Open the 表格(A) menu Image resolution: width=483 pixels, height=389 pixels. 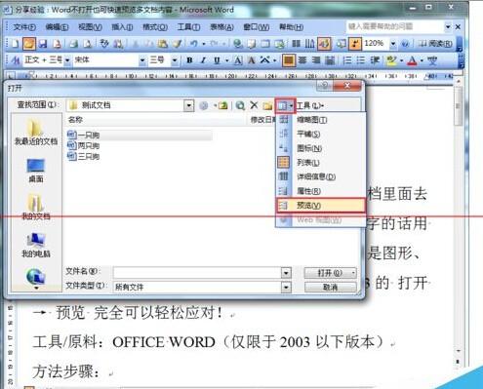click(221, 27)
